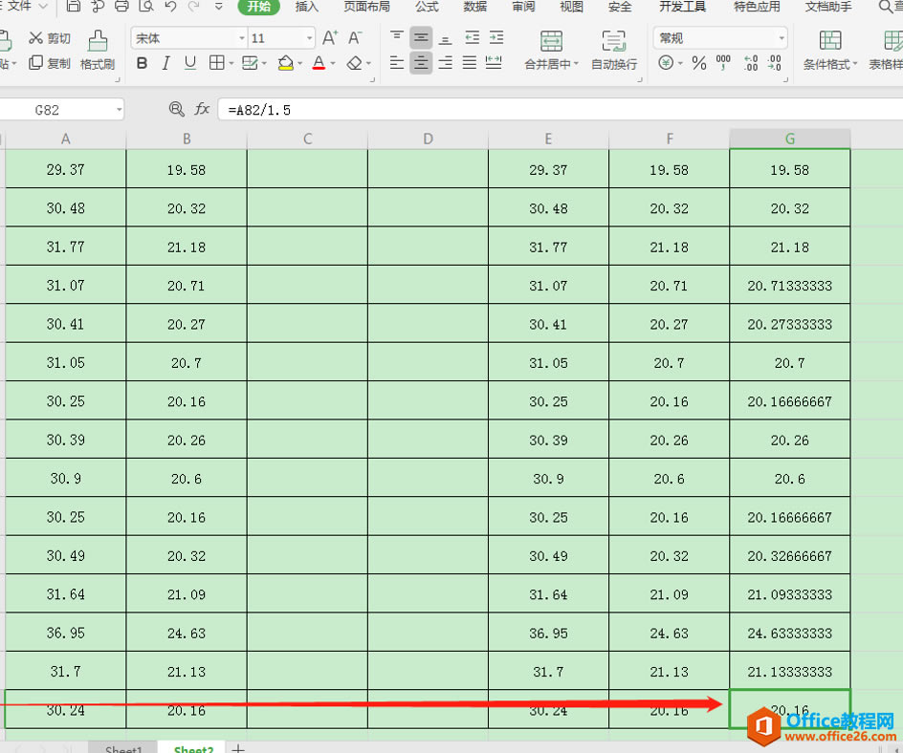The width and height of the screenshot is (903, 753).
Task: Decrease decimal places
Action: tap(775, 63)
